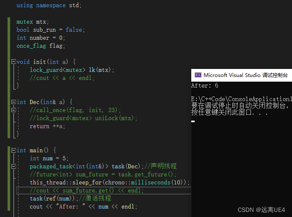Click the console line '按任意键关闭此窗口'
Screen dimensions: 292x217
tap(230, 112)
